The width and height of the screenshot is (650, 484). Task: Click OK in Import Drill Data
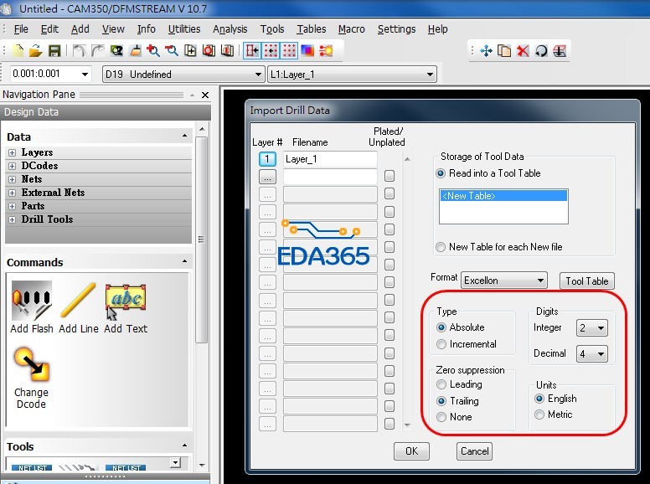coord(411,451)
